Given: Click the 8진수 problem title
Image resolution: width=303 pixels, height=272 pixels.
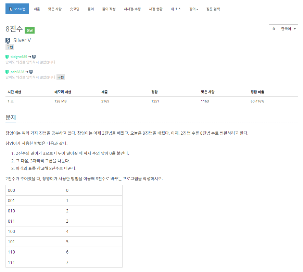Looking at the screenshot, I should click(14, 29).
